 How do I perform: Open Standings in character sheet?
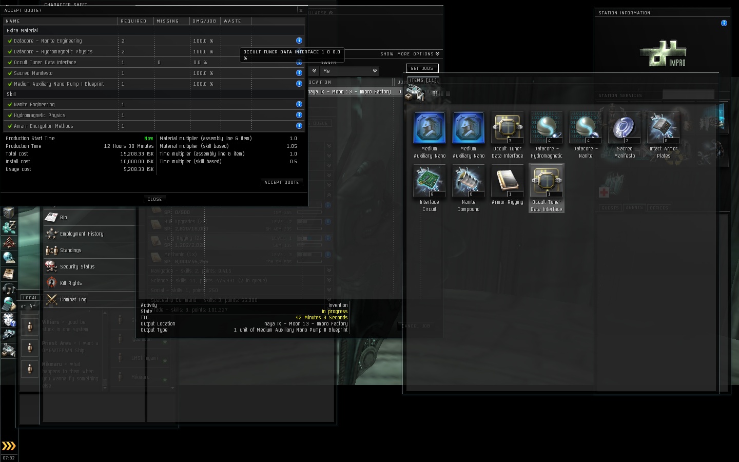(89, 251)
